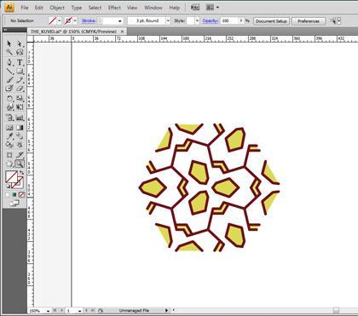The height and width of the screenshot is (316, 358).
Task: Click the Document Setup button
Action: (271, 21)
